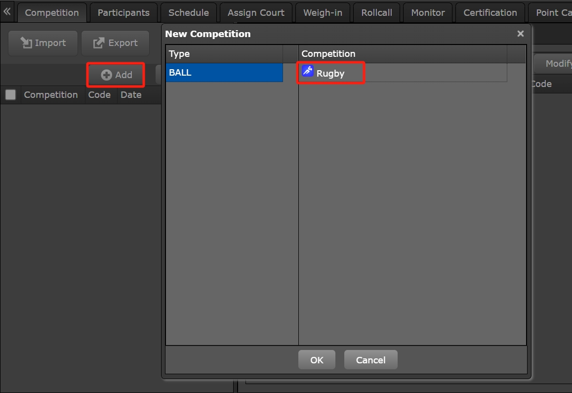Click the Modify button
The width and height of the screenshot is (572, 393).
556,63
